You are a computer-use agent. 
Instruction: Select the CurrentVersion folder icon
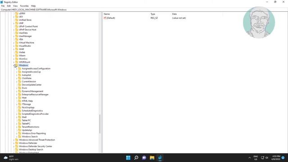click(x=20, y=81)
